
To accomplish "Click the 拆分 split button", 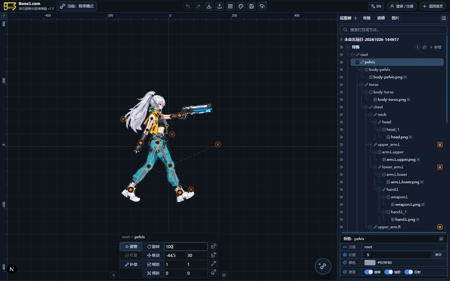I will pos(438,255).
